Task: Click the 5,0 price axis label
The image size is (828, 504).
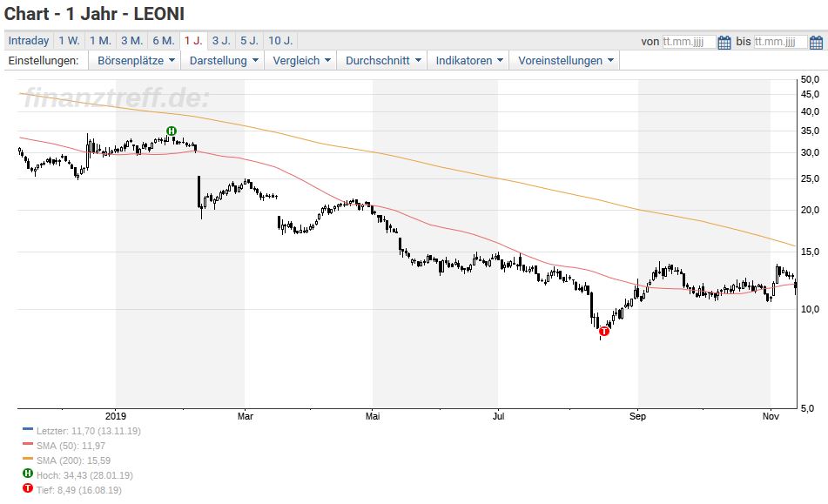Action: [808, 408]
